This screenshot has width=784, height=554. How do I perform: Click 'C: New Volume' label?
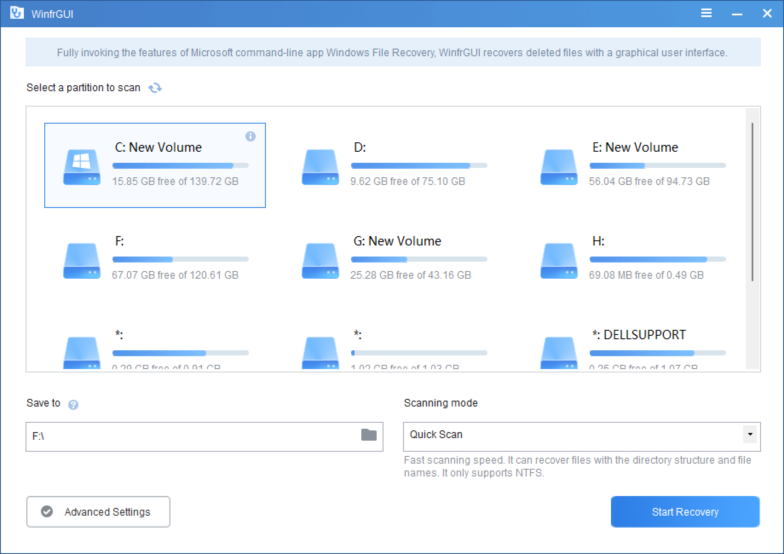[x=158, y=147]
